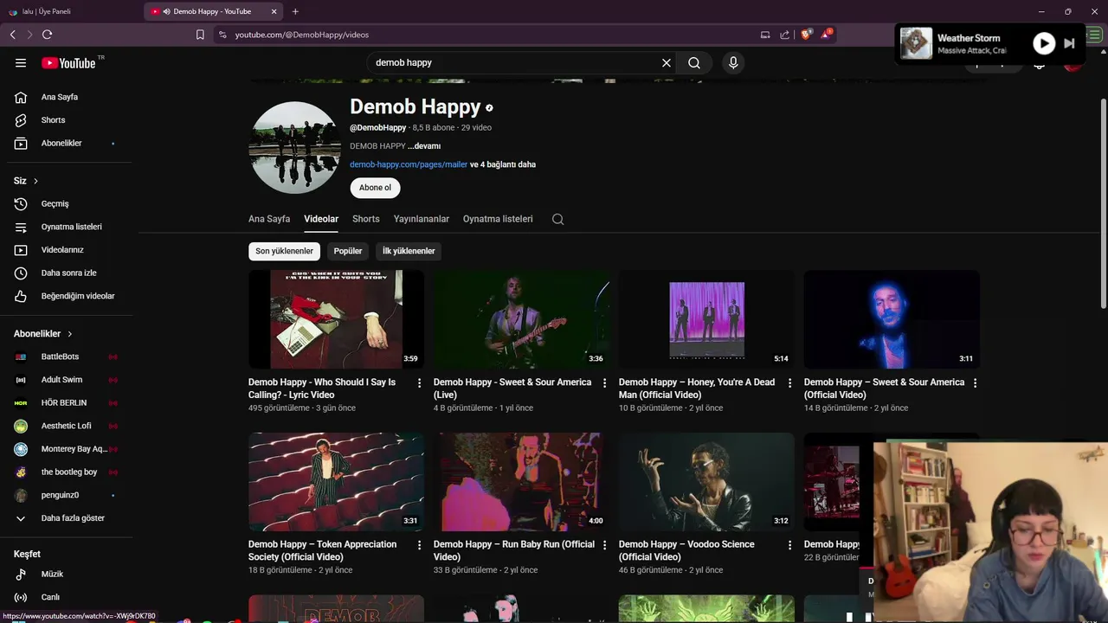Go back with browser back arrow
Image resolution: width=1108 pixels, height=623 pixels.
tap(12, 35)
